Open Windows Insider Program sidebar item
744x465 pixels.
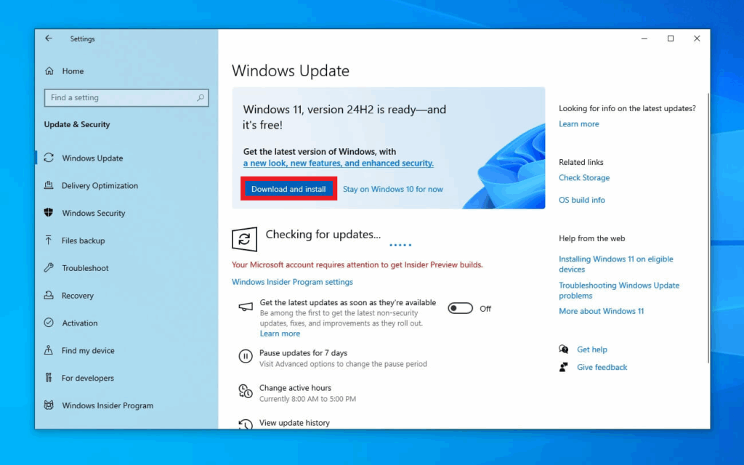(x=108, y=405)
